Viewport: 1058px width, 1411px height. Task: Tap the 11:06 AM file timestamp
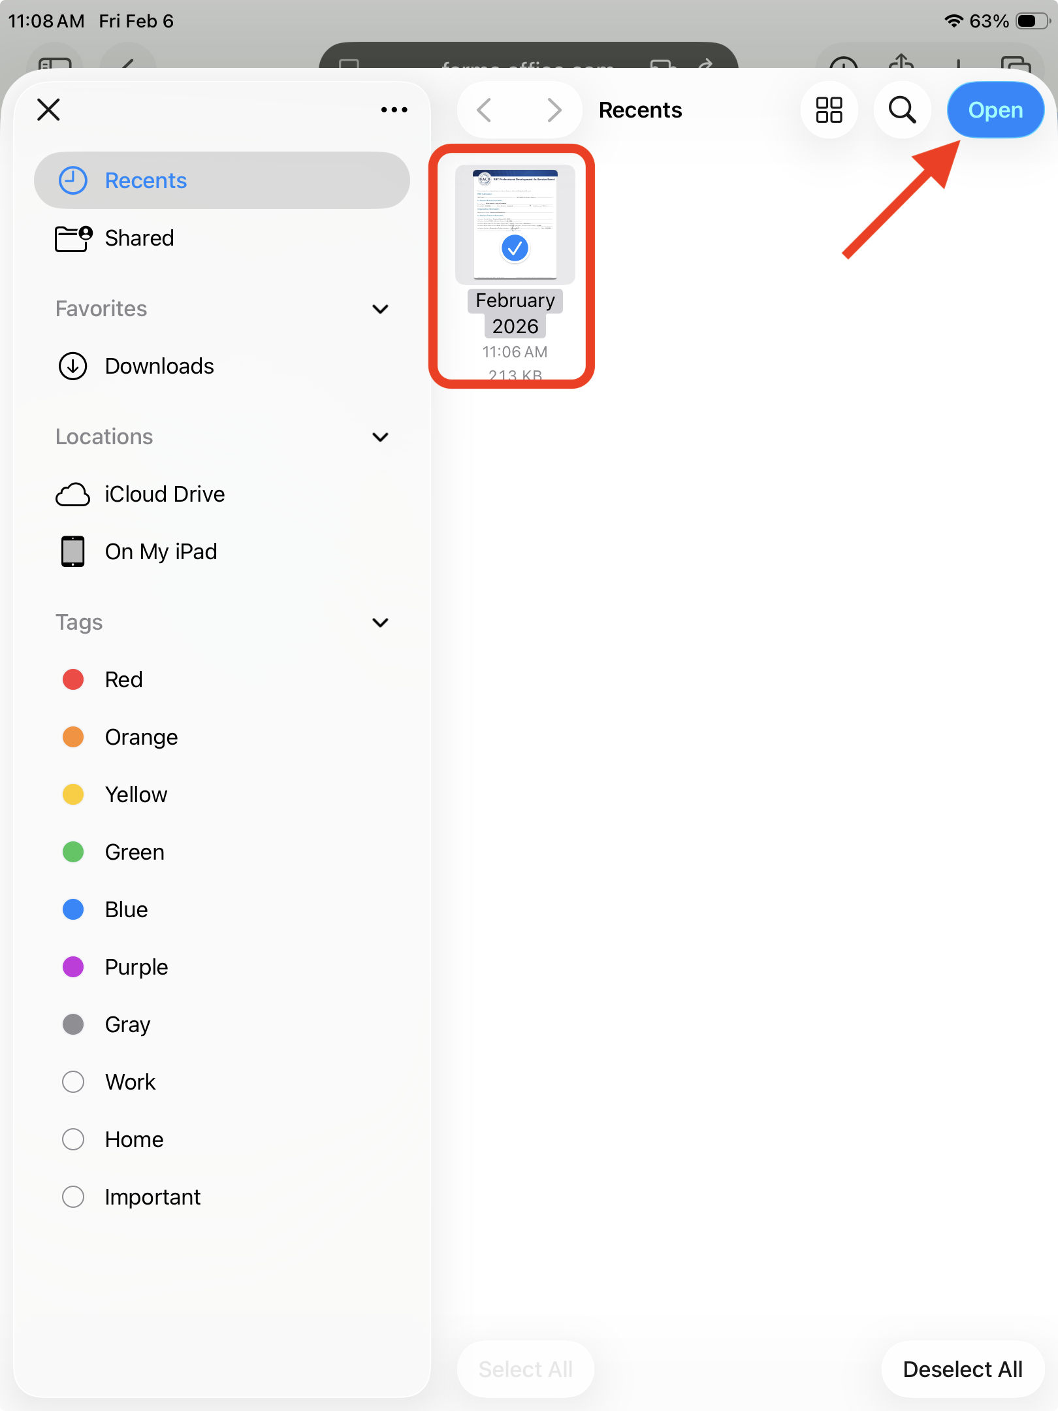515,352
